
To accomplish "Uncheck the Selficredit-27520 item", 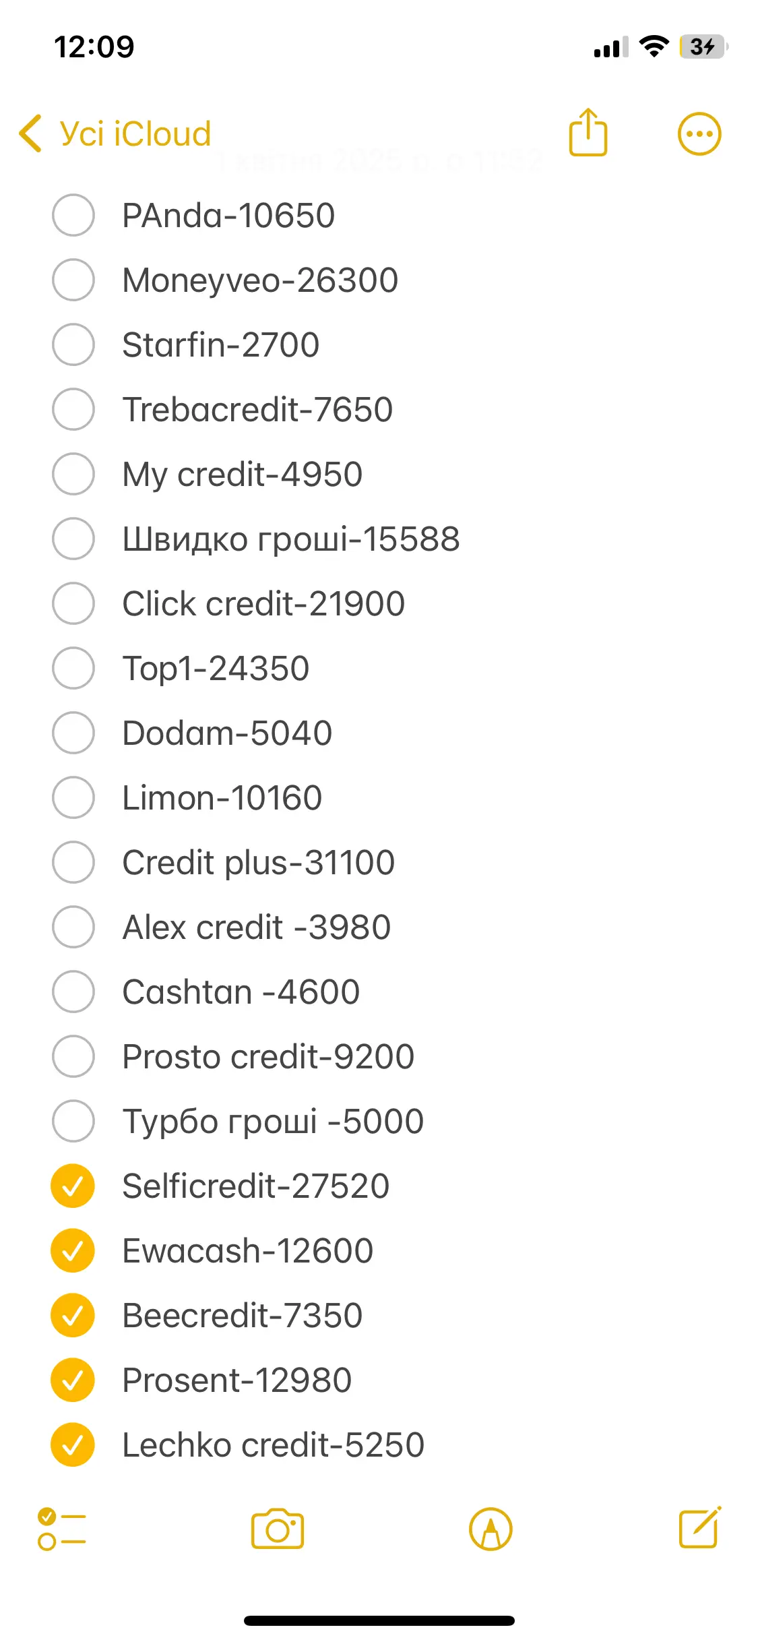I will pos(73,1186).
